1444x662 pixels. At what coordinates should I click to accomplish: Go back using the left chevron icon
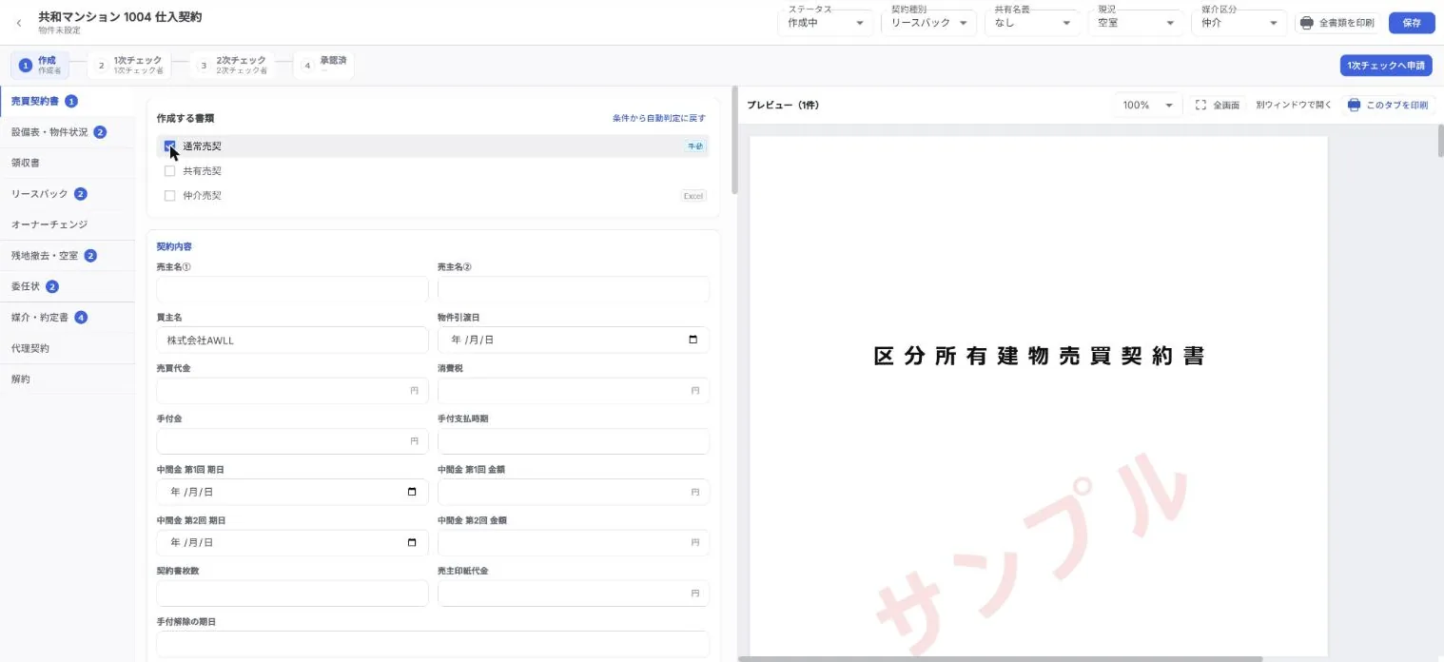click(19, 23)
